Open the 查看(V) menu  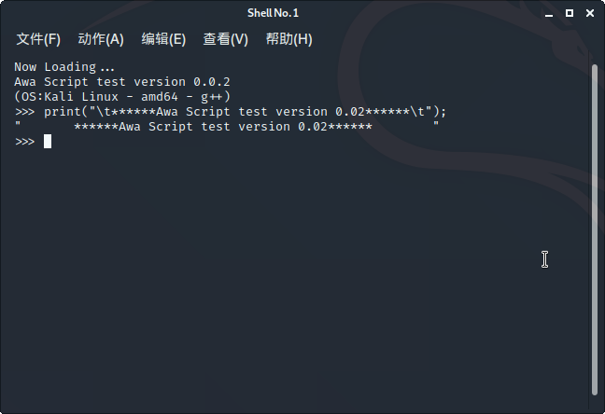[225, 39]
